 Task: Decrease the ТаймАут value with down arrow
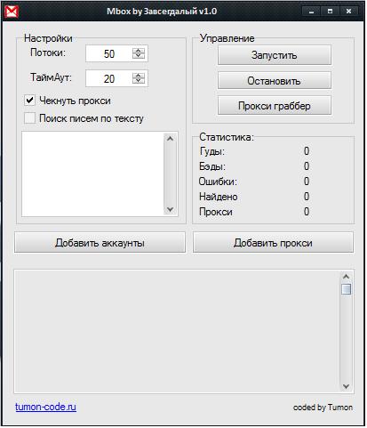click(x=139, y=81)
